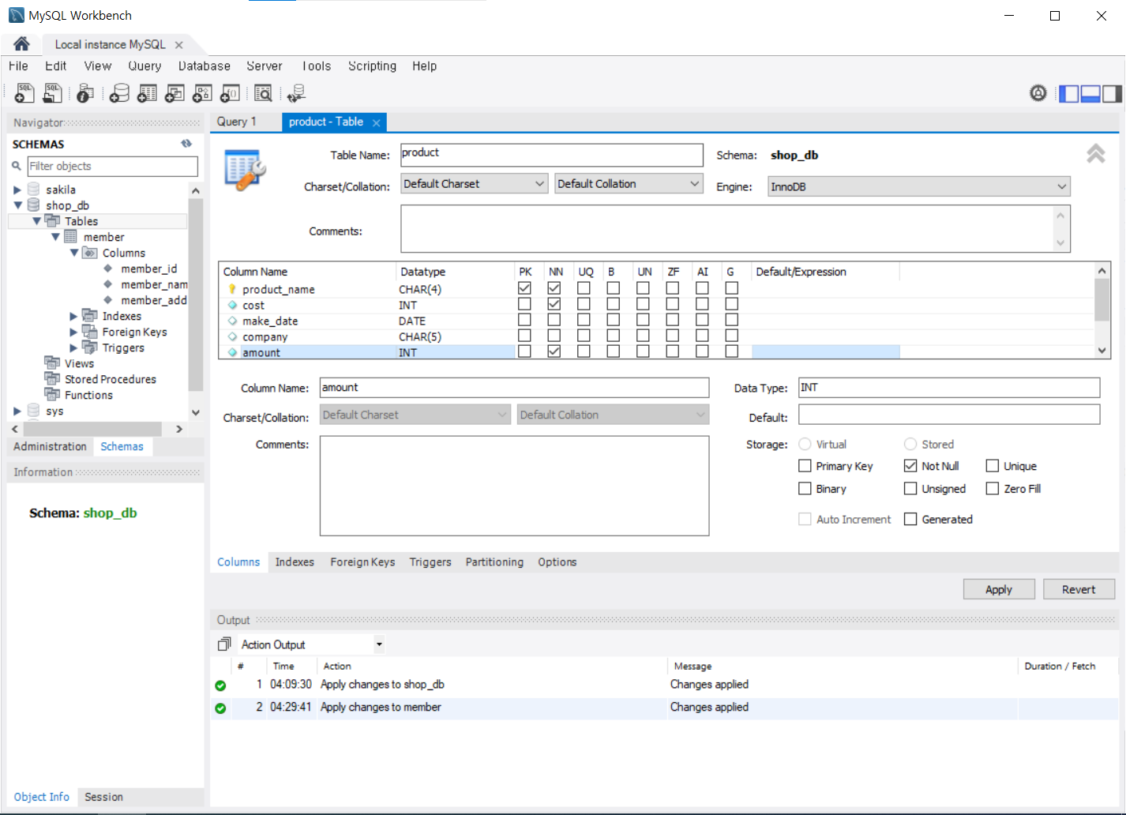Open table Default Collation dropdown

[x=629, y=184]
